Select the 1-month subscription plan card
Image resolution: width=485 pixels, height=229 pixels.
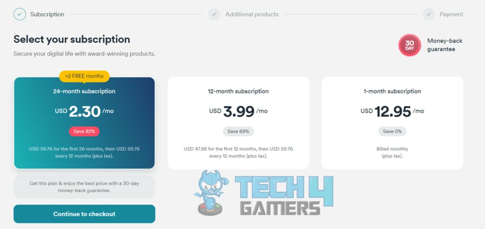pos(392,123)
